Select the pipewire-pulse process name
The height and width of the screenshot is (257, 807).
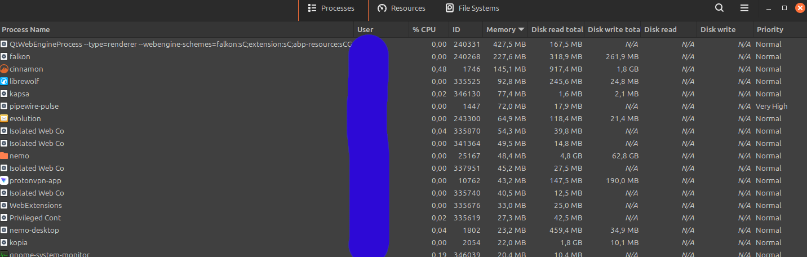[34, 106]
